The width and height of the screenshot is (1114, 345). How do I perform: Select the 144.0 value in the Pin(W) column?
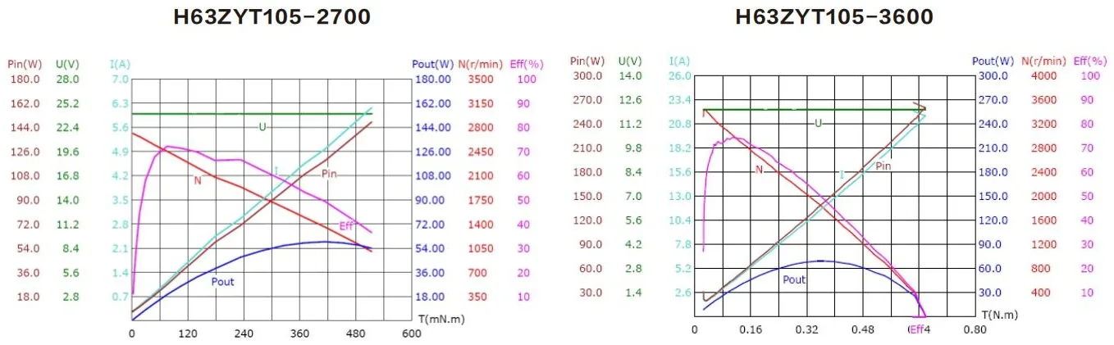tap(24, 128)
